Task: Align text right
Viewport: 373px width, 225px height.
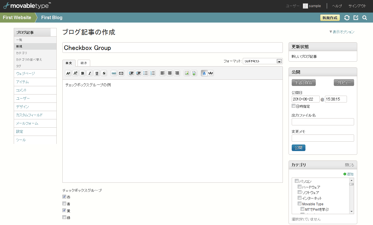Action: [x=177, y=73]
